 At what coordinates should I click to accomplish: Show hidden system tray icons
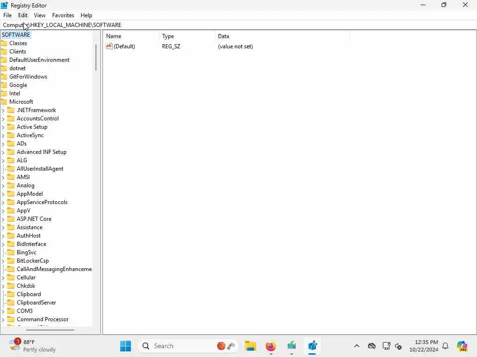(x=357, y=346)
